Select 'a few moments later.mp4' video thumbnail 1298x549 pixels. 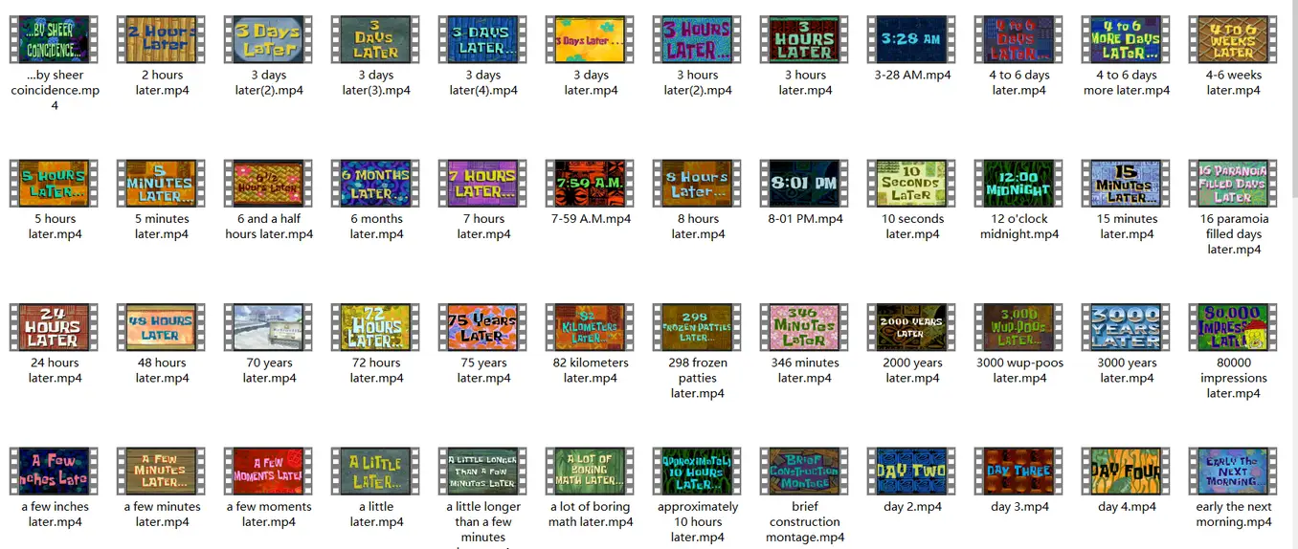coord(269,472)
